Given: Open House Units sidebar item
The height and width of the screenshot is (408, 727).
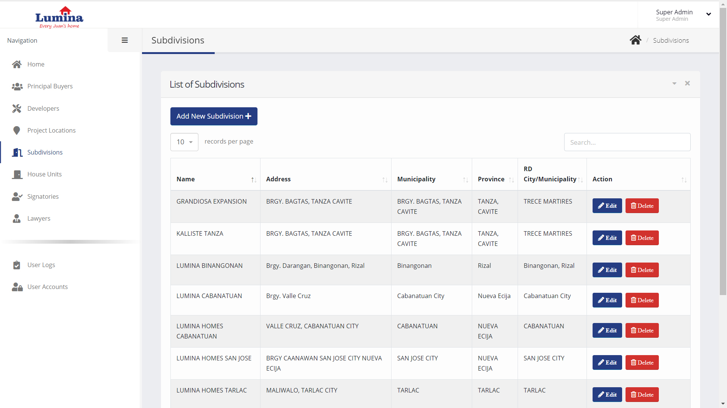Looking at the screenshot, I should (44, 174).
